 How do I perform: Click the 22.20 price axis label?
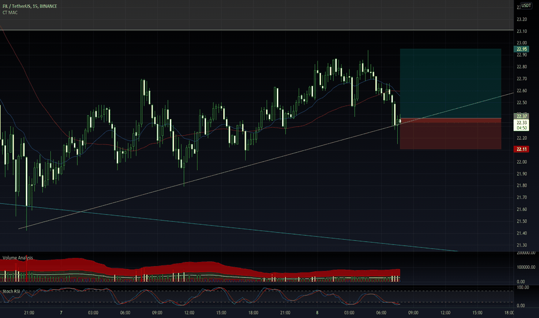(522, 138)
